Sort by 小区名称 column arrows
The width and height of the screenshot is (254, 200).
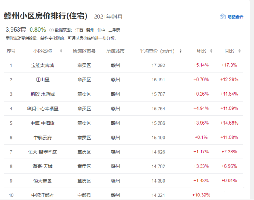[x=61, y=51]
